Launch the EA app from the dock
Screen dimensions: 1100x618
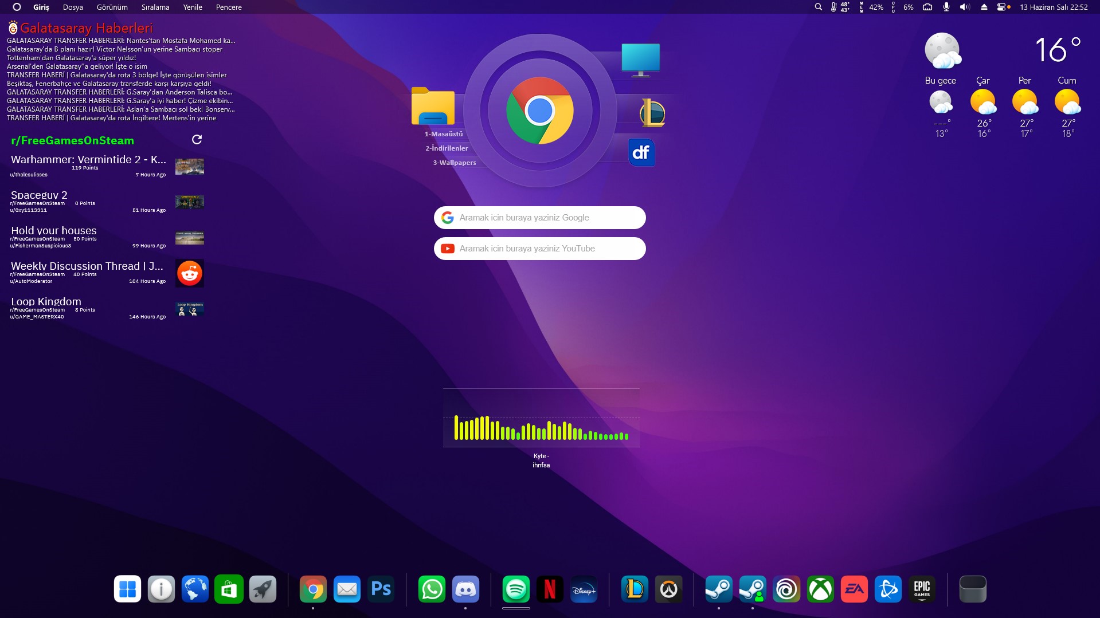[854, 589]
